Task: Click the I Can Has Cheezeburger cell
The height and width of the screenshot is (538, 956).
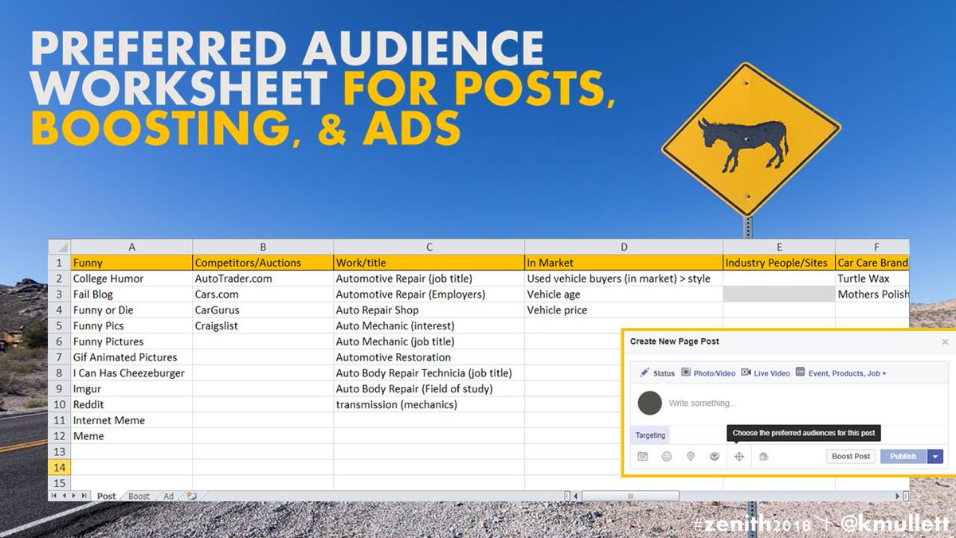Action: tap(131, 373)
